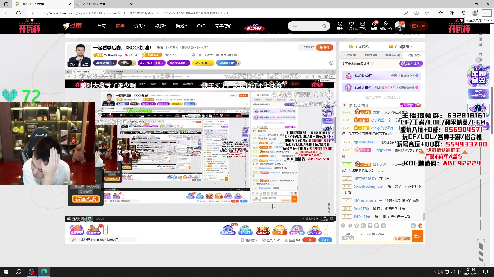Open the 分类 dropdown in nav
The width and height of the screenshot is (494, 277).
click(x=139, y=26)
